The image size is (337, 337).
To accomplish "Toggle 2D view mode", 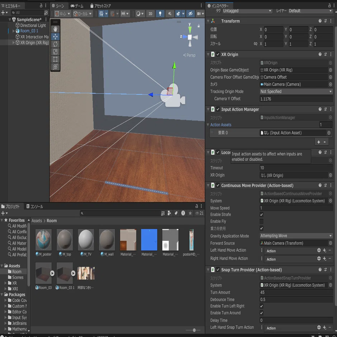I will pyautogui.click(x=150, y=14).
